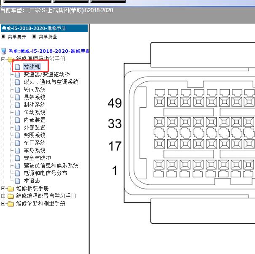Click the document icon next to 外部装置
The image size is (255, 254).
(x=18, y=128)
